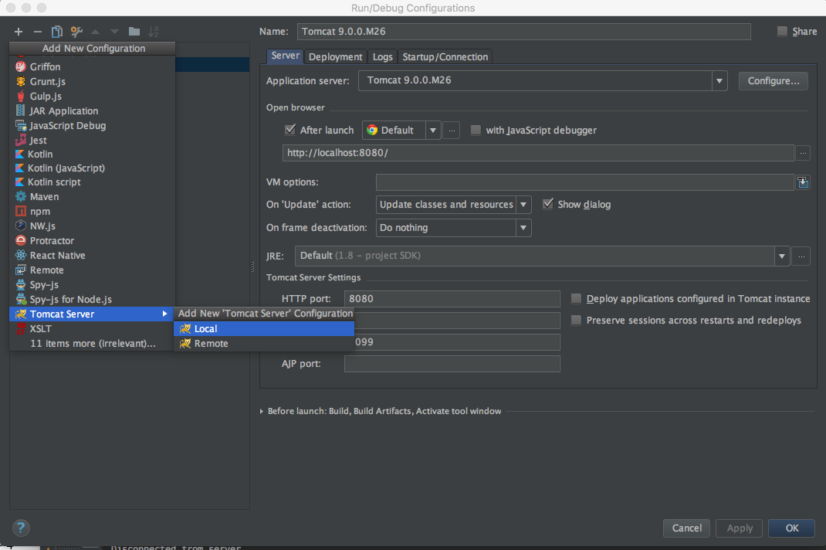Open the On 'Update' action dropdown

pos(523,205)
